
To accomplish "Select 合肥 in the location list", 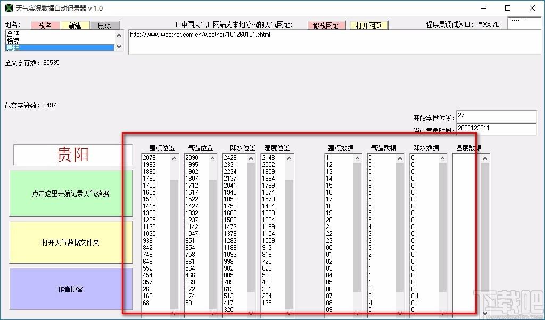I will pyautogui.click(x=60, y=35).
